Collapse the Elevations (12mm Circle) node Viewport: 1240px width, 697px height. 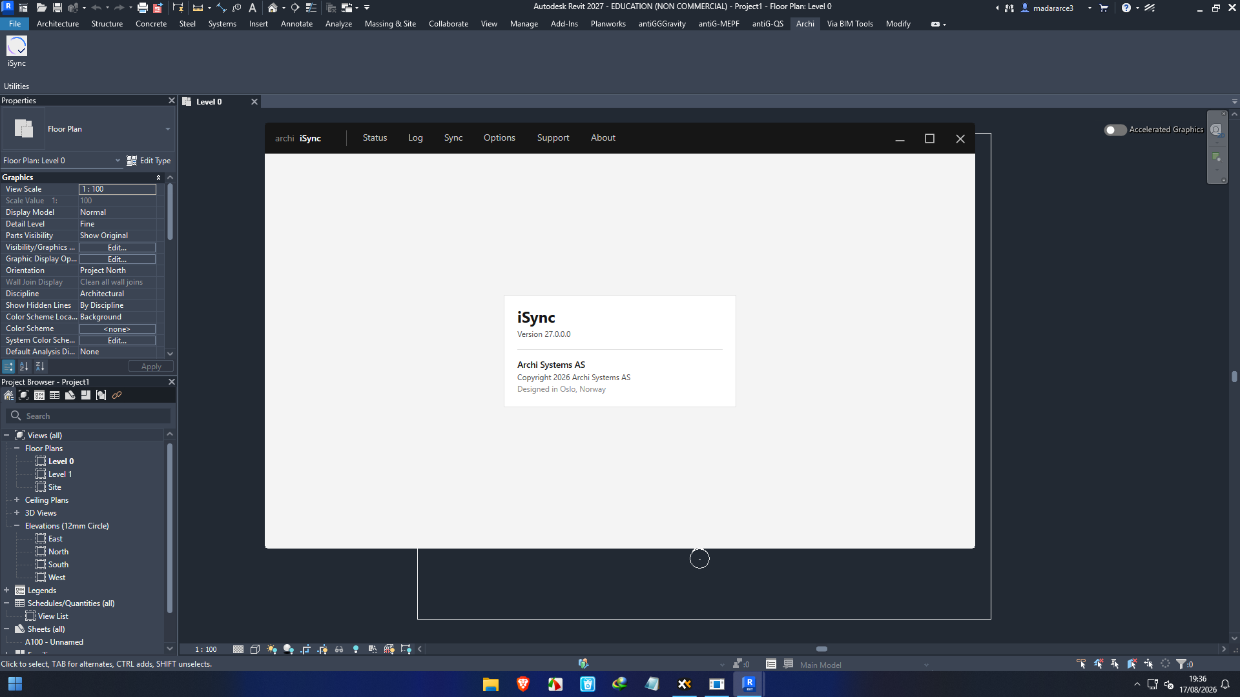pos(17,525)
